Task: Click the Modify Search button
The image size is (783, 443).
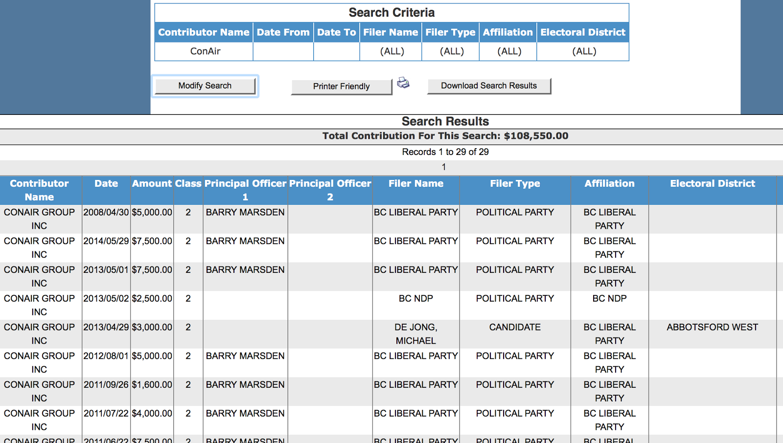Action: (x=205, y=86)
